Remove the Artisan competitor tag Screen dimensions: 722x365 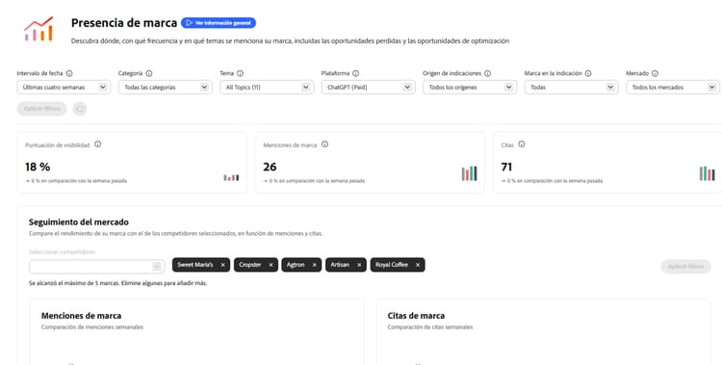(359, 265)
